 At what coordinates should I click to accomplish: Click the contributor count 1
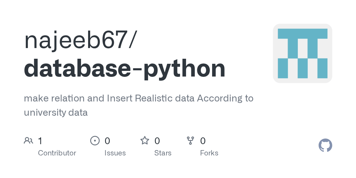pyautogui.click(x=40, y=141)
